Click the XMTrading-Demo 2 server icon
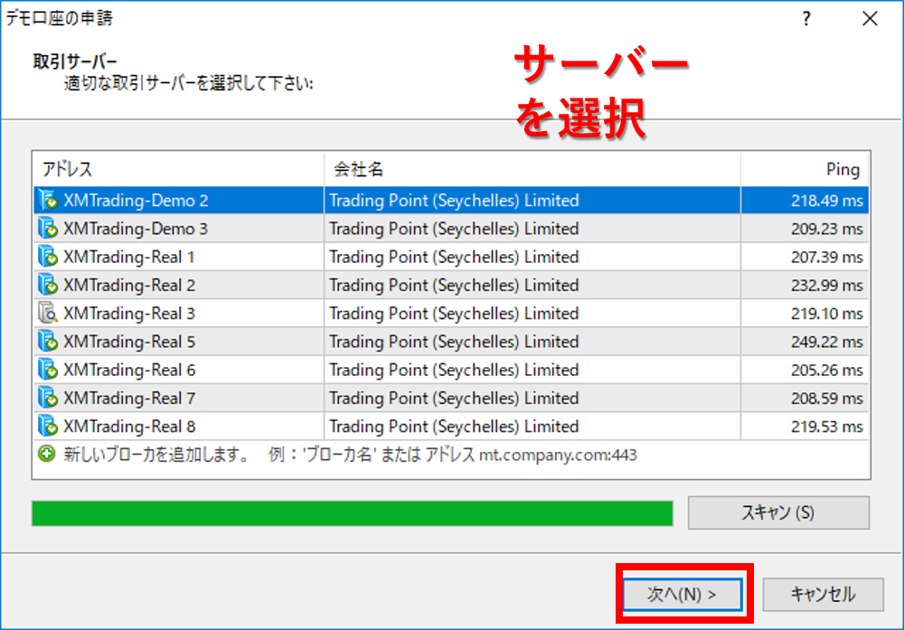The image size is (904, 630). [x=47, y=201]
